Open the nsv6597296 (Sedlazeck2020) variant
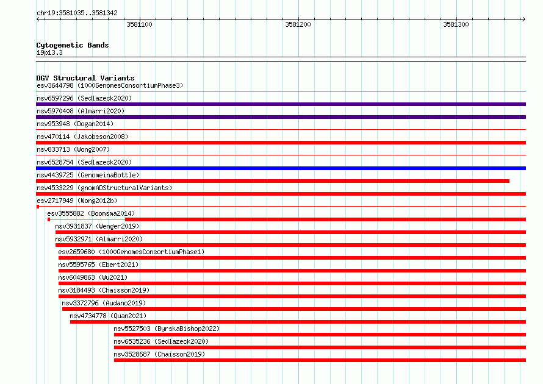The height and width of the screenshot is (384, 543). click(x=84, y=98)
